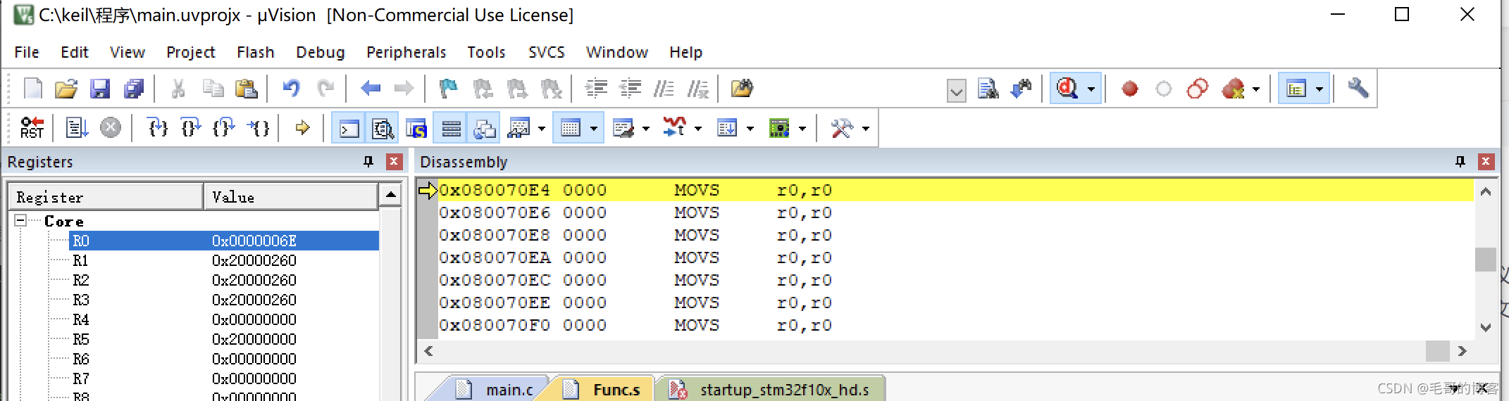Open the Peripherals menu

(406, 52)
